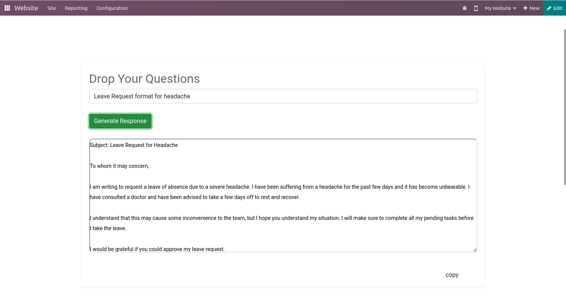Click the 'I understand that this may cause' paragraph
Viewport: 566px width, 297px height.
[281, 218]
